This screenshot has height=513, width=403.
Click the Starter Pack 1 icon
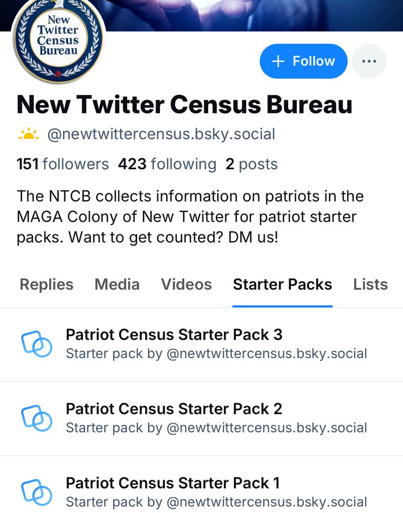pyautogui.click(x=36, y=492)
